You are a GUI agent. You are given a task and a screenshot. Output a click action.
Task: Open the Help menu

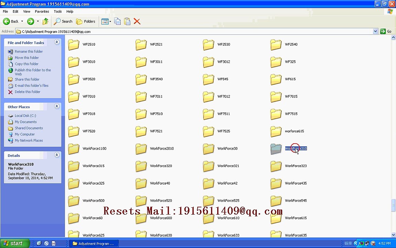click(70, 11)
